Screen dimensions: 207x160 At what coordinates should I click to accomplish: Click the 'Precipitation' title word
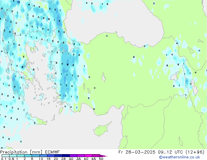pos(14,152)
